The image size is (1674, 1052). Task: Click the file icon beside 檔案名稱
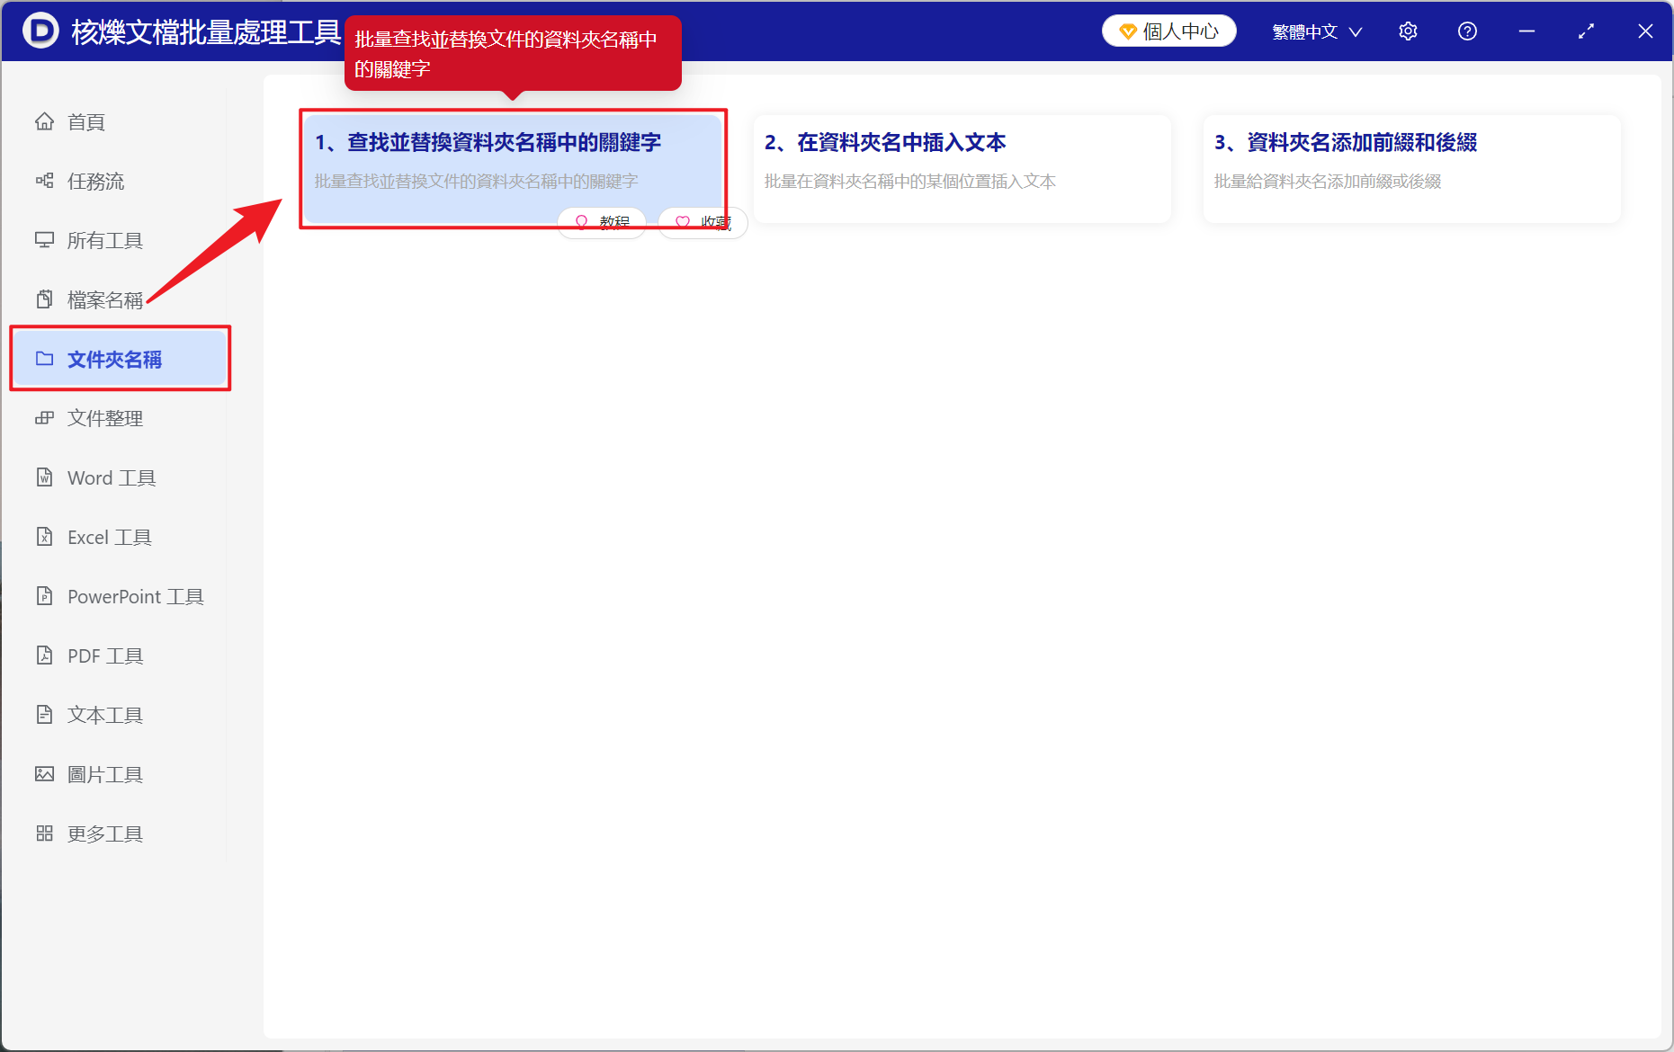[44, 299]
